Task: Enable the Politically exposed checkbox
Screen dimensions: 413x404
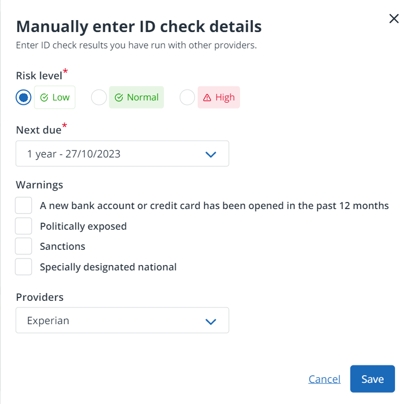Action: (23, 226)
